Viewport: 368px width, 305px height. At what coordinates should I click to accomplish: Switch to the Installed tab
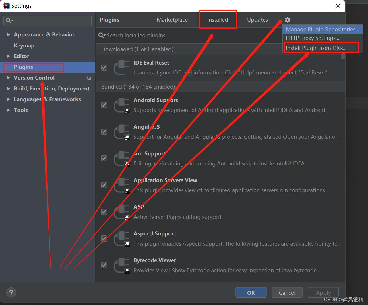point(218,20)
